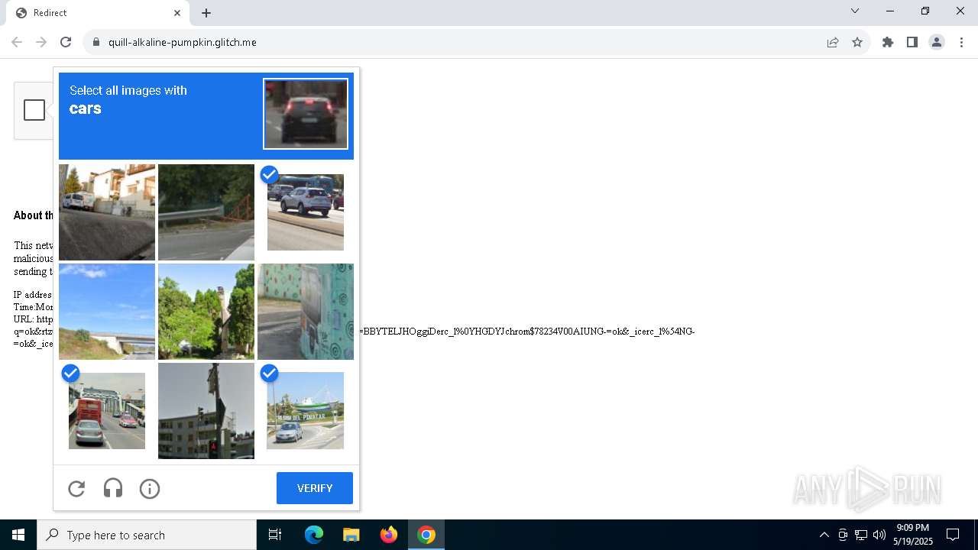Go back to previous page
Image resolution: width=978 pixels, height=550 pixels.
pos(17,42)
